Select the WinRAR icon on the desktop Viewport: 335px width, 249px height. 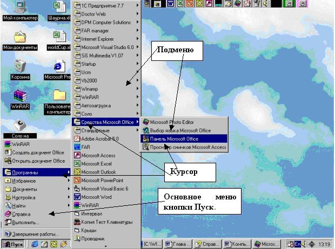pyautogui.click(x=21, y=100)
